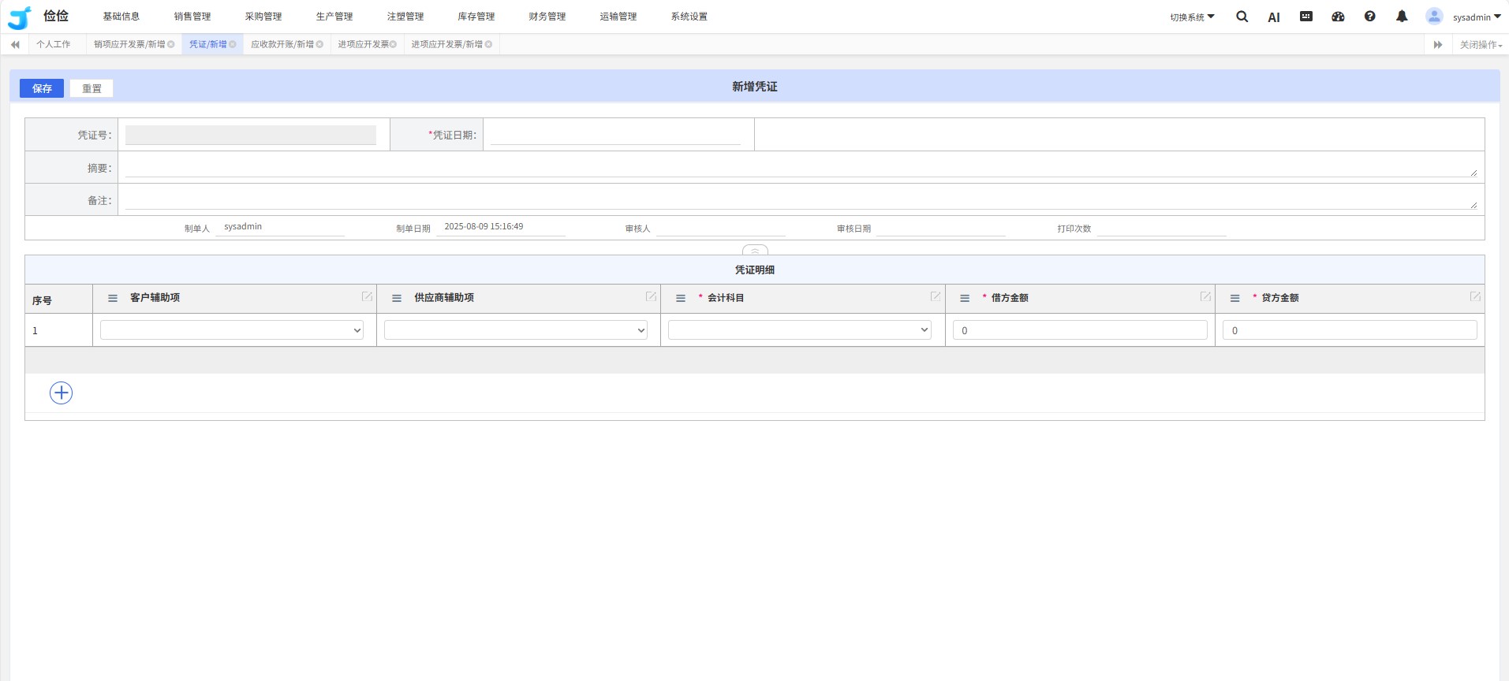This screenshot has width=1509, height=681.
Task: Open the 财务管理 menu
Action: coord(547,17)
